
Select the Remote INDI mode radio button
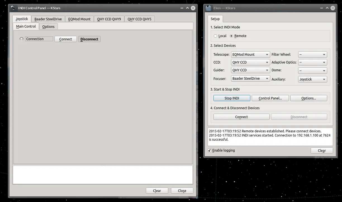[231, 36]
